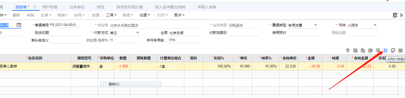Viewport: 405px width, 98px height.
Task: Click the 计量单位组合 cell -1盒
Action: (x=171, y=66)
